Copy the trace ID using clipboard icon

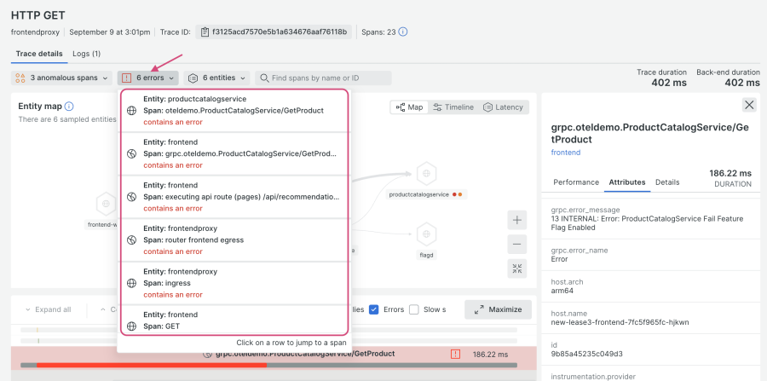coord(204,32)
